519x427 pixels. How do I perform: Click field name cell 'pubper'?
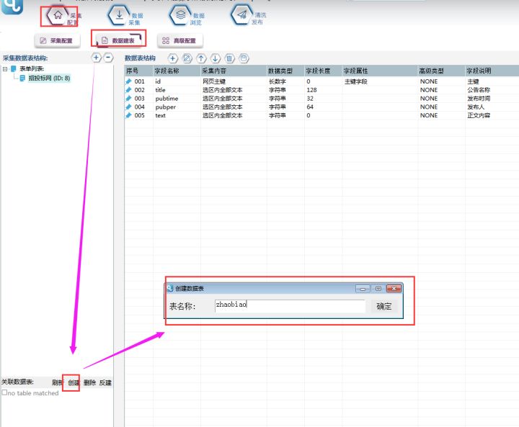pyautogui.click(x=166, y=107)
